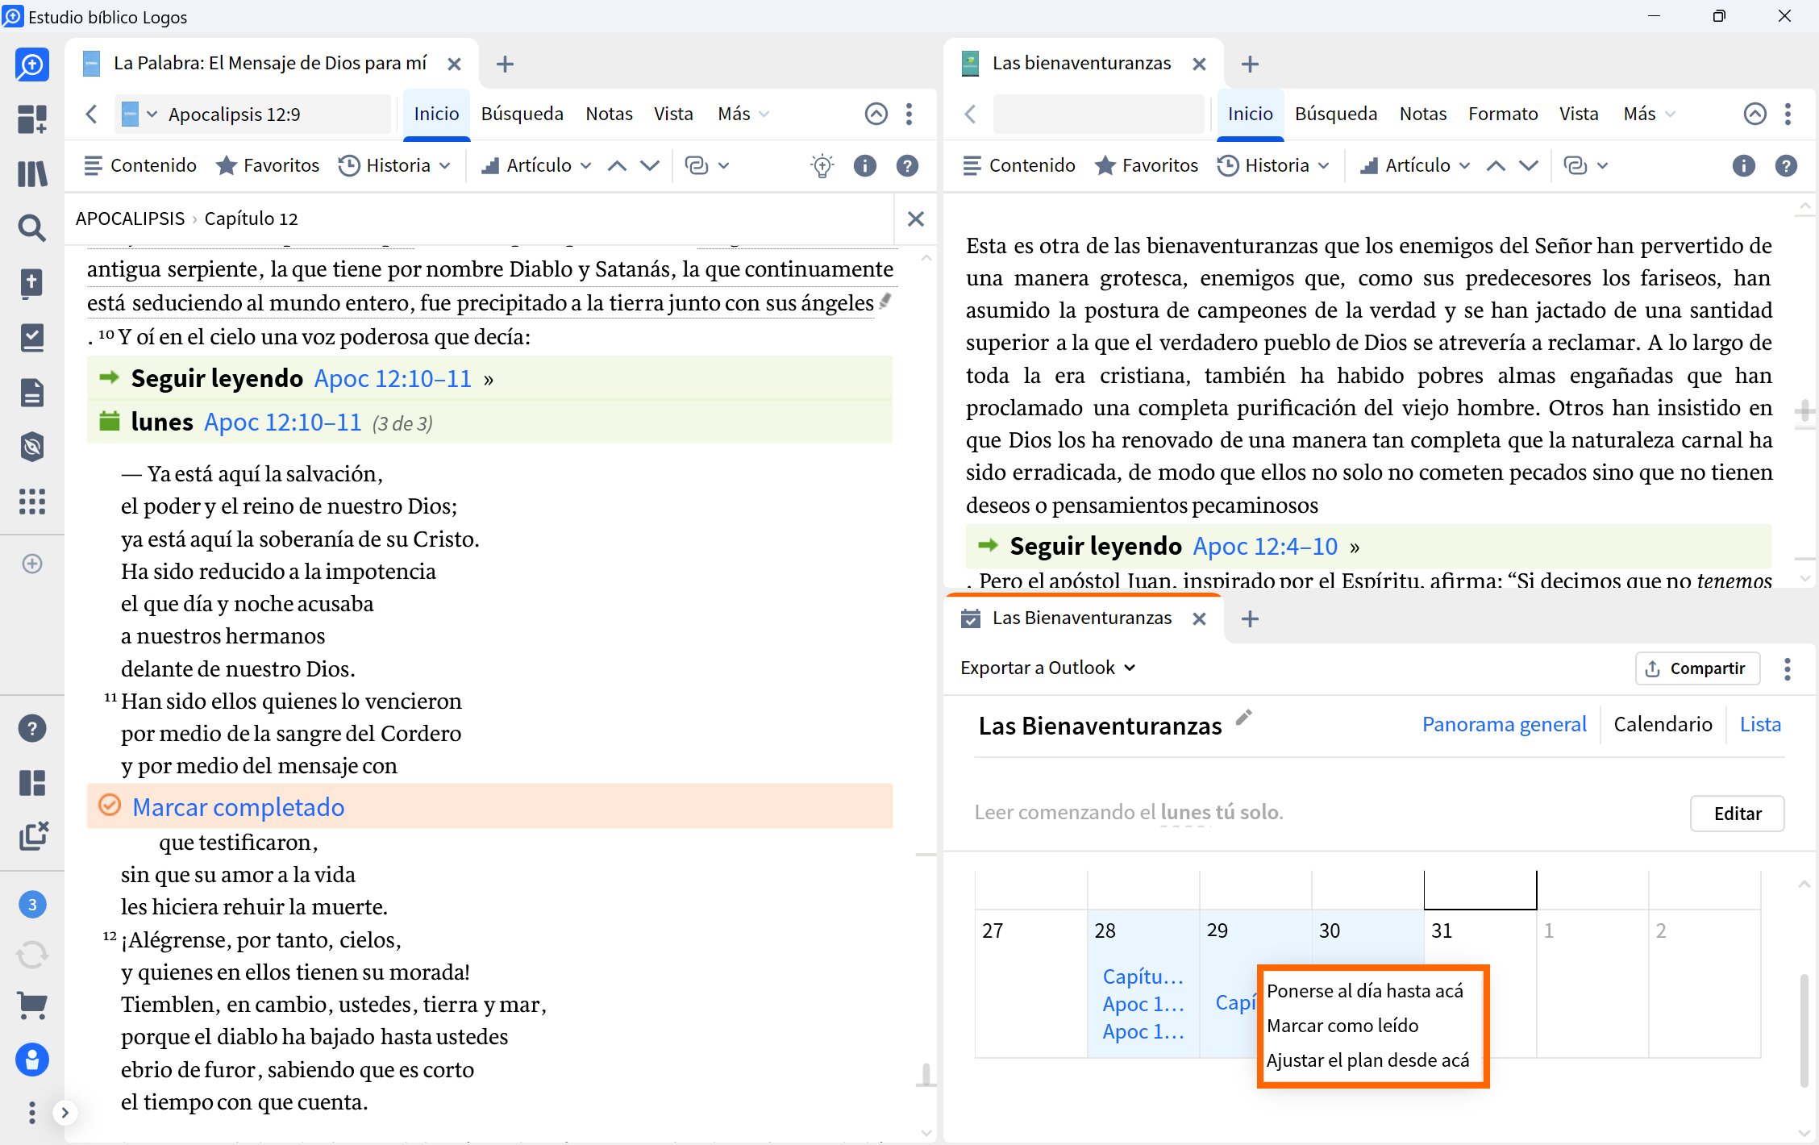Edit plan title with the pencil icon
Viewport: 1819px width, 1145px height.
1244,717
